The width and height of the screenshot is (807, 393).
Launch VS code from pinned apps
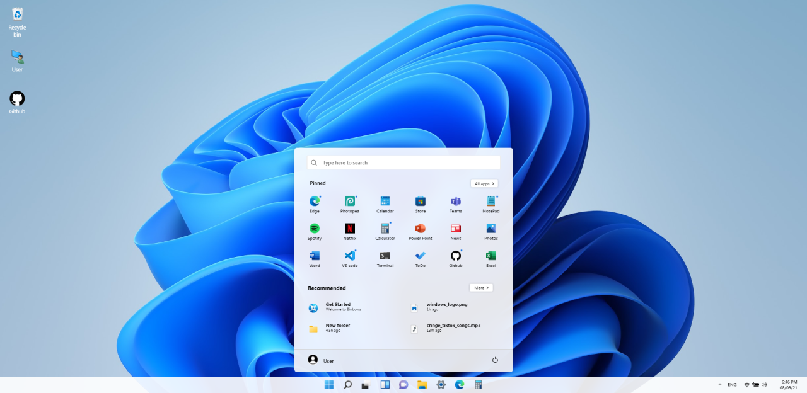pos(349,256)
